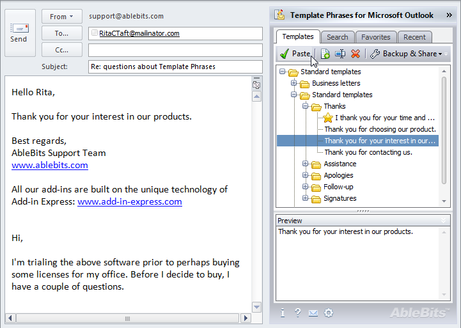Click the horizontal scrollbar thumb
This screenshot has height=328, width=461.
click(128, 318)
